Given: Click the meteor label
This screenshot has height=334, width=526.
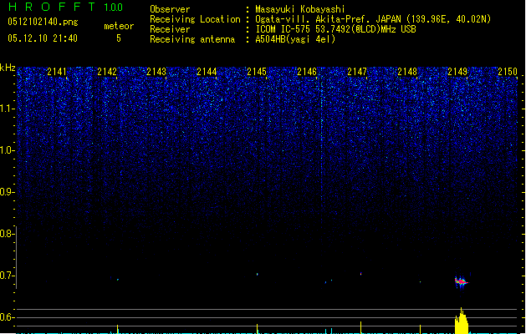Looking at the screenshot, I should coord(119,26).
